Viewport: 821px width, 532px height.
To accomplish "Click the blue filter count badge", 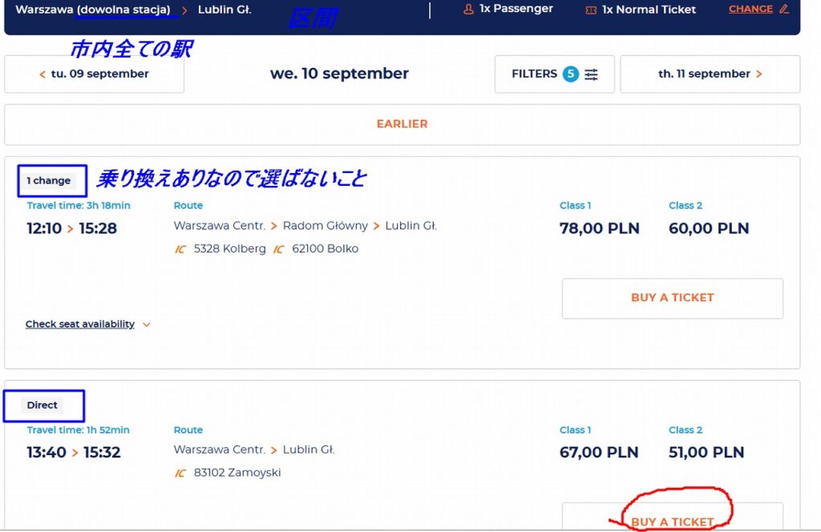I will (x=570, y=75).
